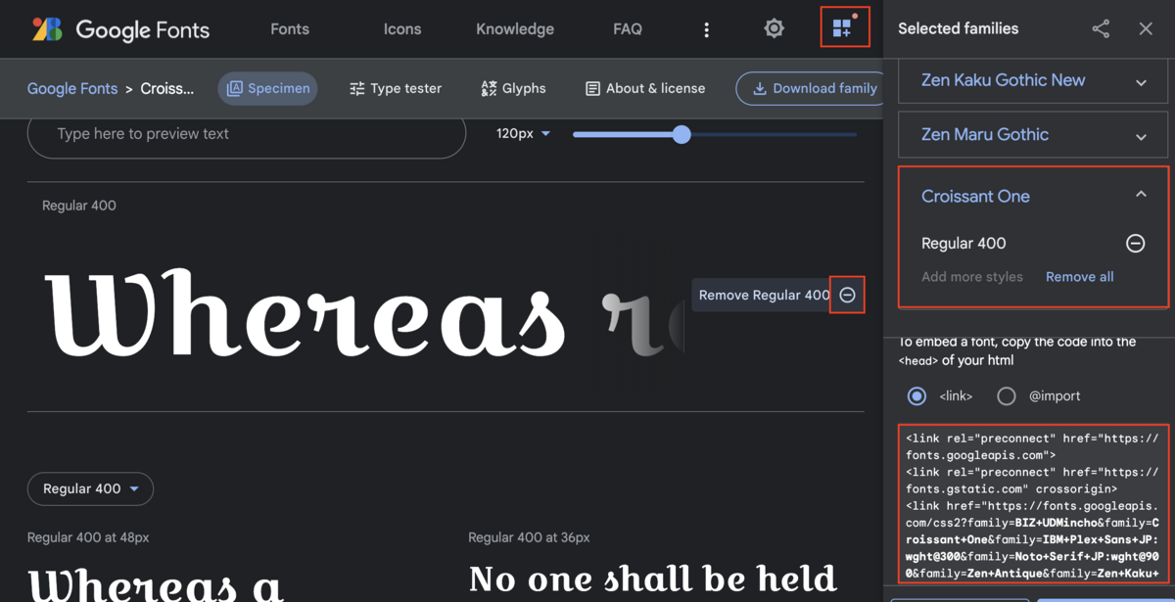Toggle the theme brightness icon
The width and height of the screenshot is (1175, 602).
[774, 28]
